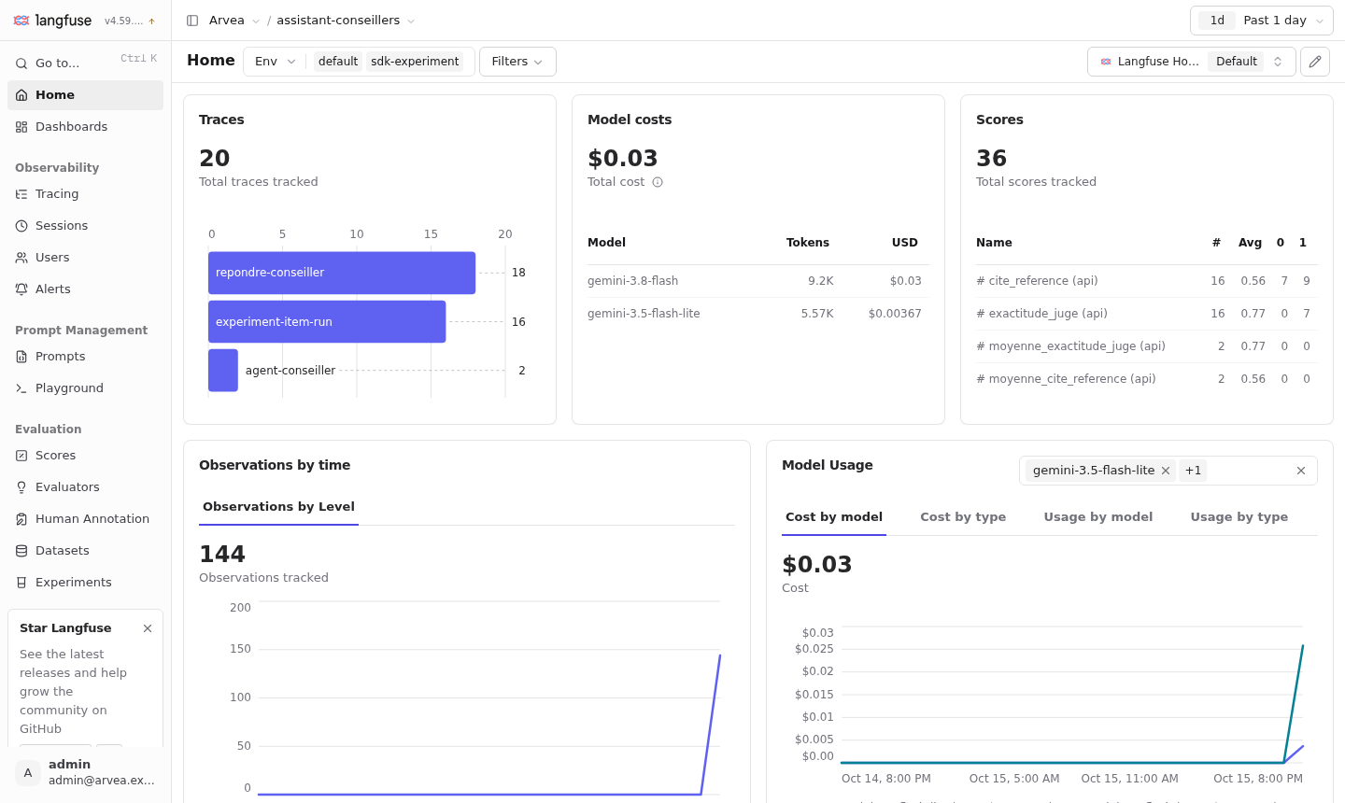Click the Experiments flask icon
This screenshot has height=803, width=1345.
click(21, 583)
